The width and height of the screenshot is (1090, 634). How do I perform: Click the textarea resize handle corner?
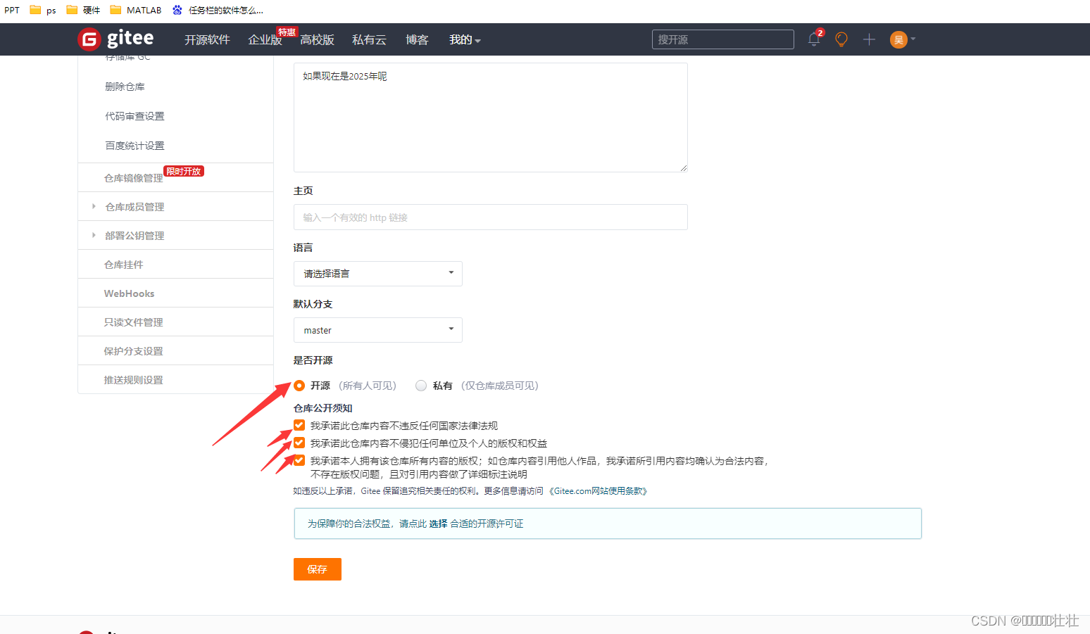click(684, 168)
